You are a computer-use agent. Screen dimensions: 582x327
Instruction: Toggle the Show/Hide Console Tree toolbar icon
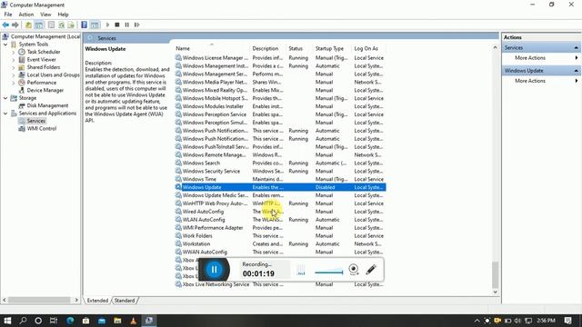39,25
